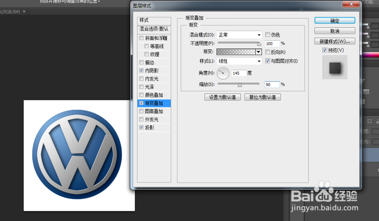379x221 pixels.
Task: Click the angle dial for 角度
Action: tap(223, 73)
